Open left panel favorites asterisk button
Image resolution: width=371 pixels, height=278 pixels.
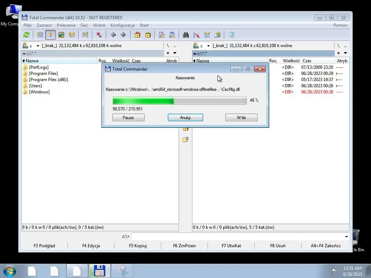pos(168,53)
